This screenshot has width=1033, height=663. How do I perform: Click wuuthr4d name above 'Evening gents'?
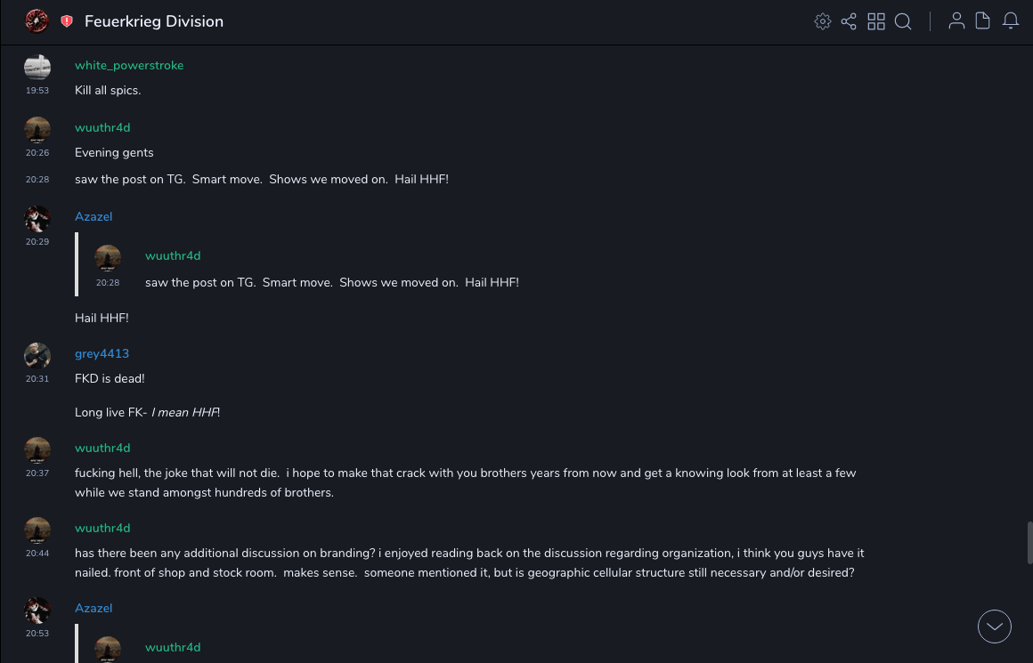102,127
